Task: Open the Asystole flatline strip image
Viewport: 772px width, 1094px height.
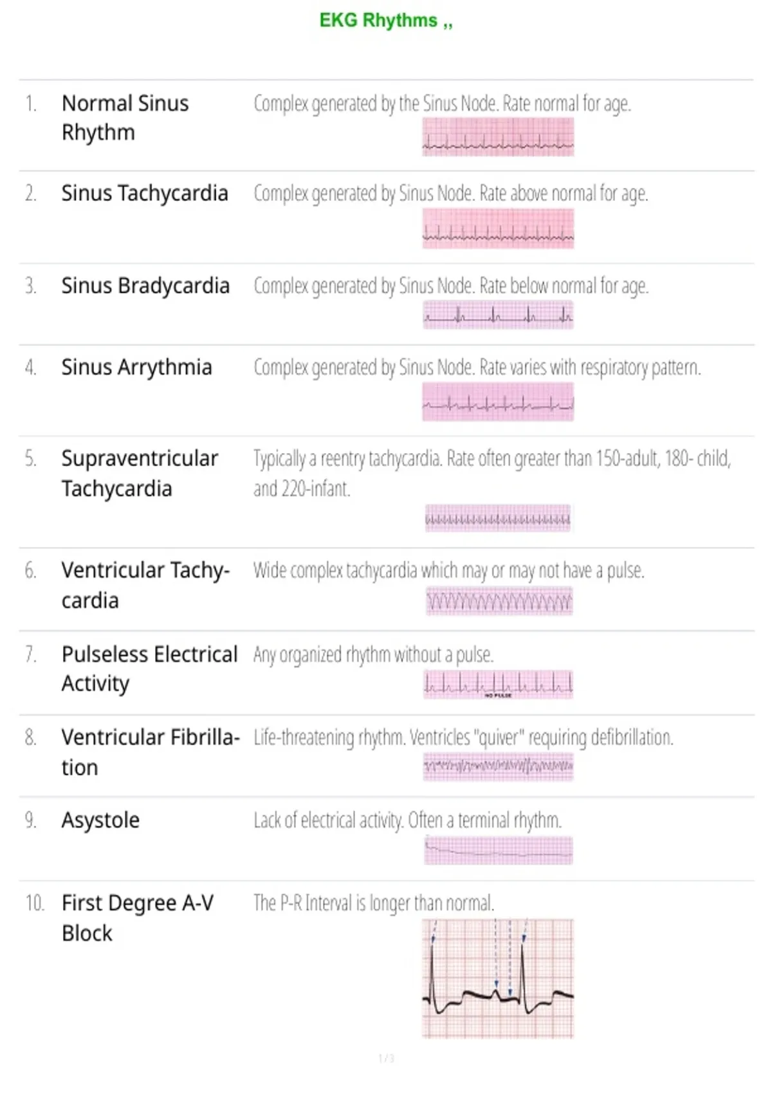Action: (x=498, y=851)
